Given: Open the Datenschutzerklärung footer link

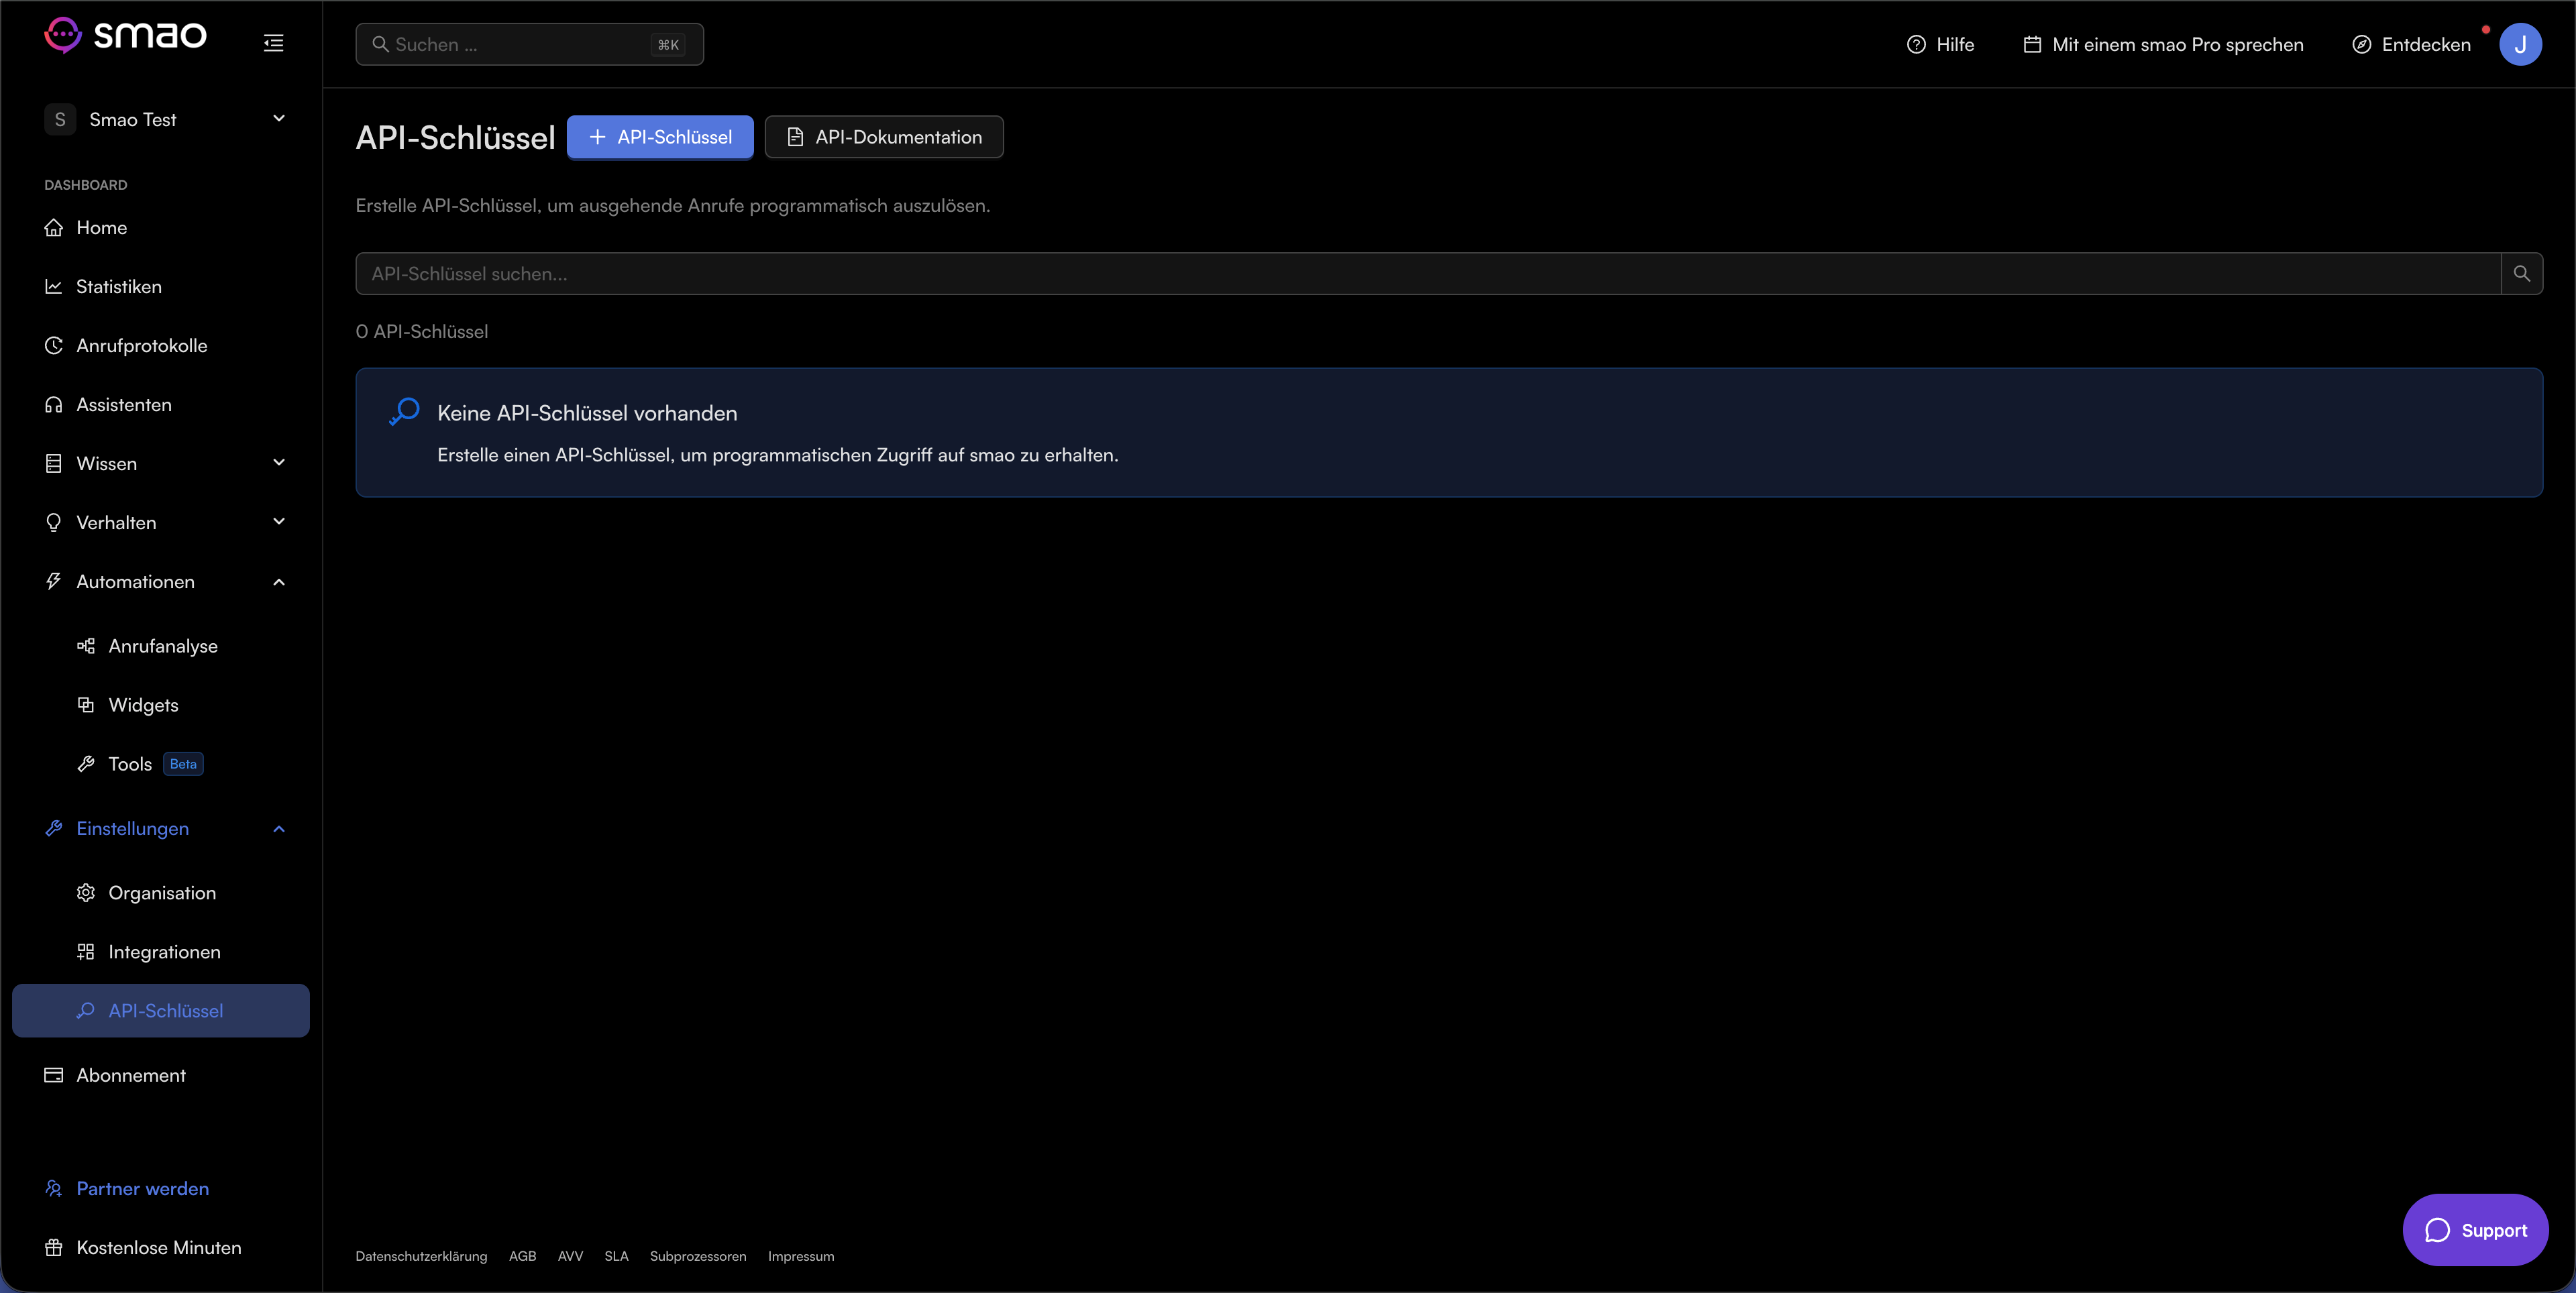Looking at the screenshot, I should pos(421,1257).
